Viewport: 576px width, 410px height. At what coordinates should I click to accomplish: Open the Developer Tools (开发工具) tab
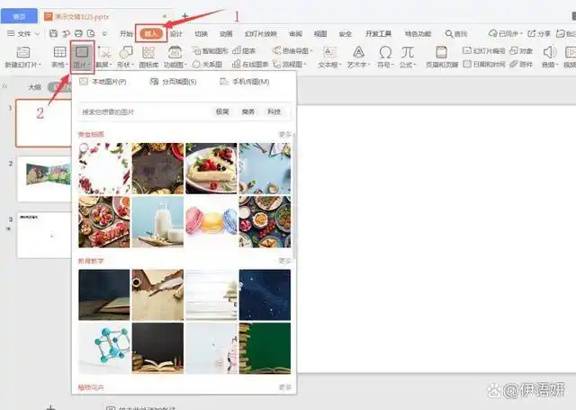(x=378, y=34)
